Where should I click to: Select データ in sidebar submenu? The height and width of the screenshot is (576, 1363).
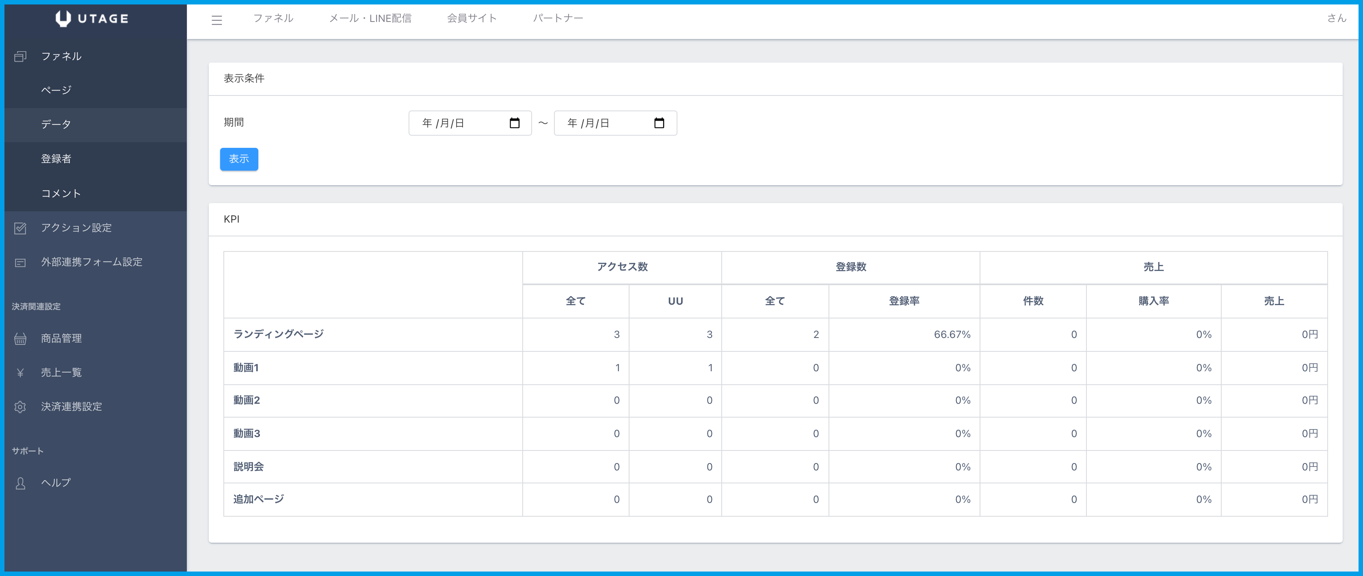pyautogui.click(x=56, y=124)
